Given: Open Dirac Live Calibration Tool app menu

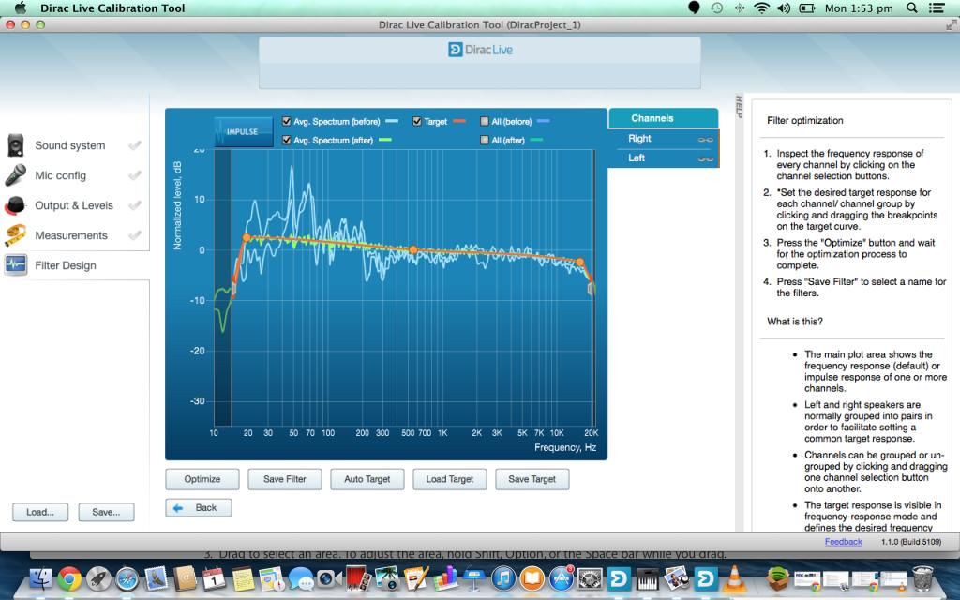Looking at the screenshot, I should [x=112, y=7].
